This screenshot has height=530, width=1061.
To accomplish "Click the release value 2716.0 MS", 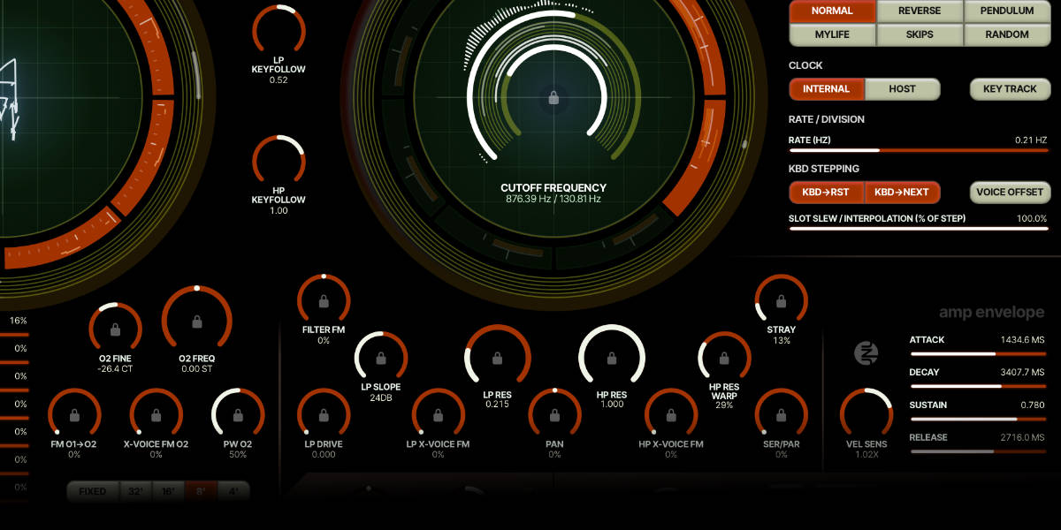I will pos(1023,438).
